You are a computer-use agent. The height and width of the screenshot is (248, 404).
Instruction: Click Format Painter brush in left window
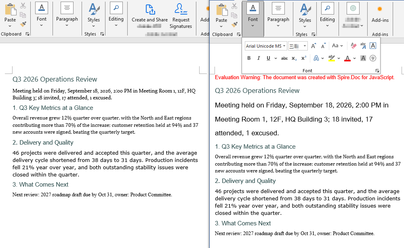[23, 24]
